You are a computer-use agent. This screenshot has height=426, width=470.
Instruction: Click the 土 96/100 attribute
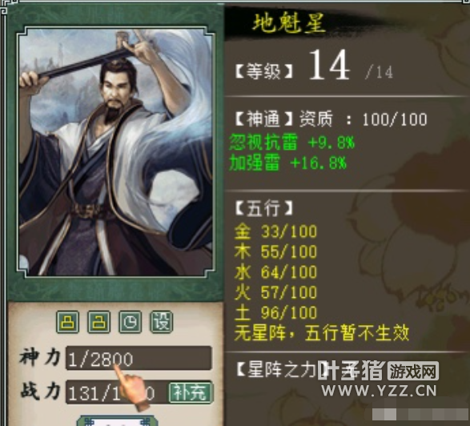pyautogui.click(x=275, y=313)
